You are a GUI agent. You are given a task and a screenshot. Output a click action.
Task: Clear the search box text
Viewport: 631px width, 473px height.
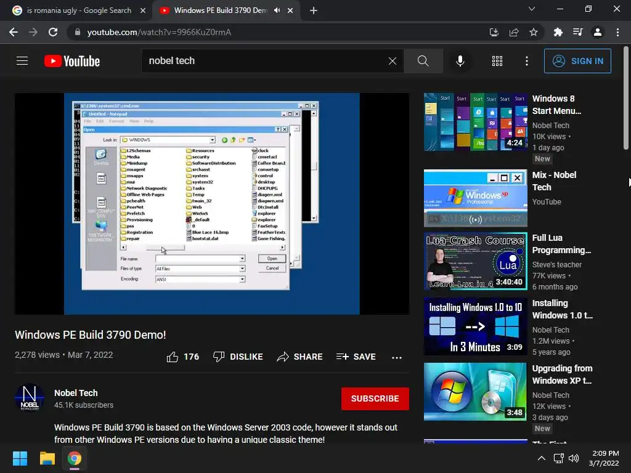click(393, 61)
